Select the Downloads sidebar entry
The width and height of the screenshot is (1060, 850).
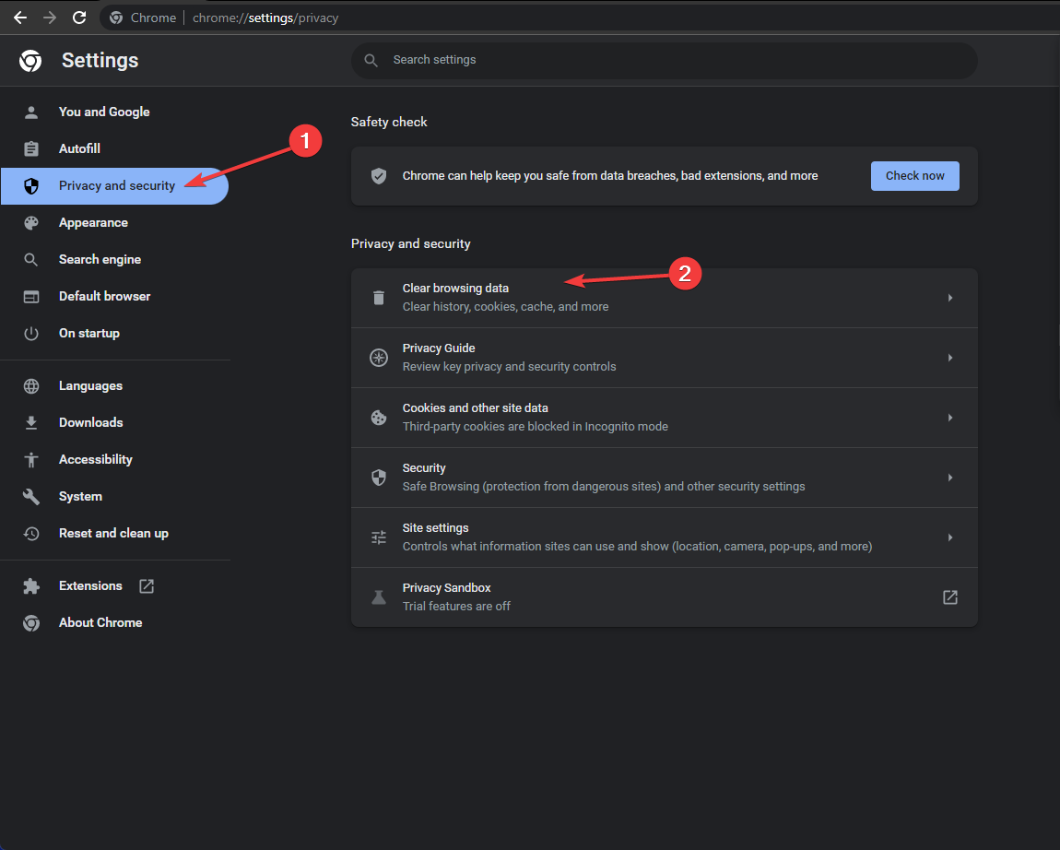pos(90,422)
